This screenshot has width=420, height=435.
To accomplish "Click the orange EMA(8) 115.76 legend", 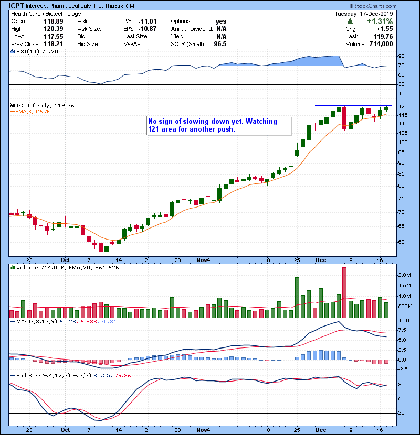I will [x=30, y=111].
